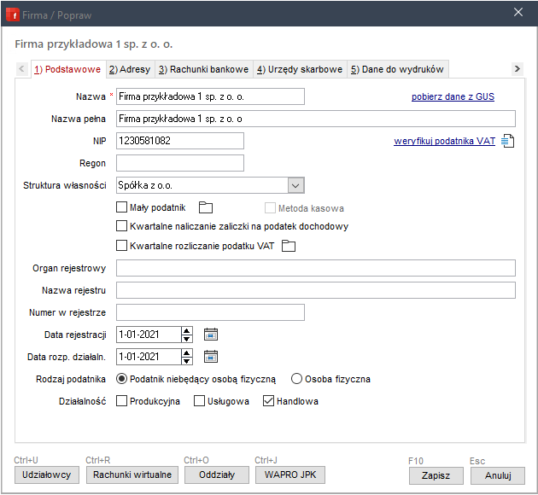Image resolution: width=538 pixels, height=495 pixels.
Task: Uncheck the Handlowa activity checkbox
Action: coord(269,401)
